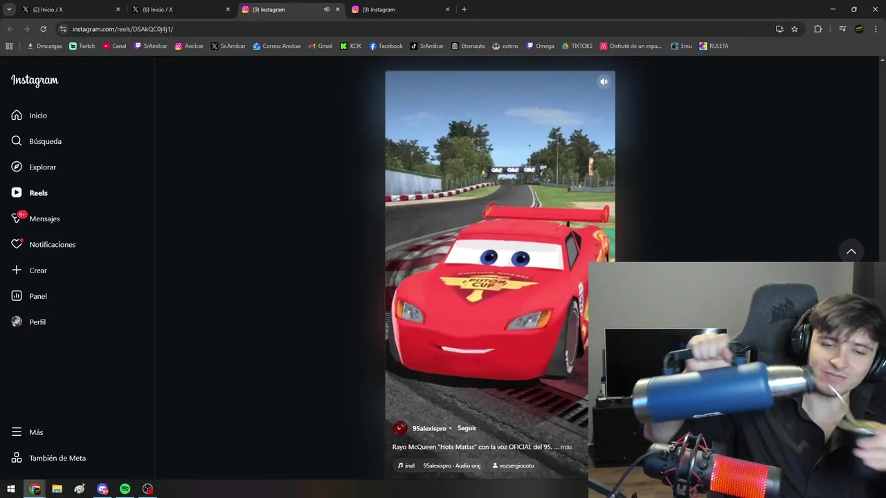Open the tab search dropdown
Screen dimensions: 886x498
point(9,10)
